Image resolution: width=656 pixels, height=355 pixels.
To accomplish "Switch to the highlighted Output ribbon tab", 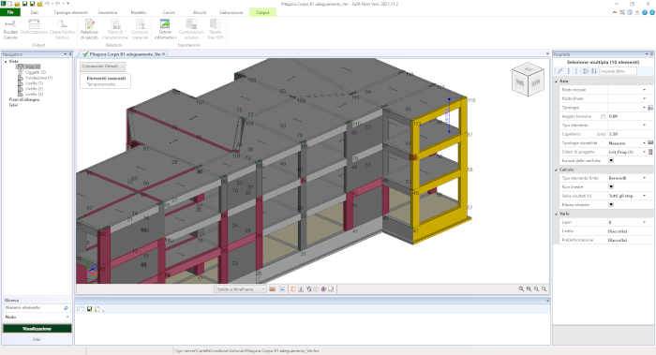I will click(x=262, y=12).
